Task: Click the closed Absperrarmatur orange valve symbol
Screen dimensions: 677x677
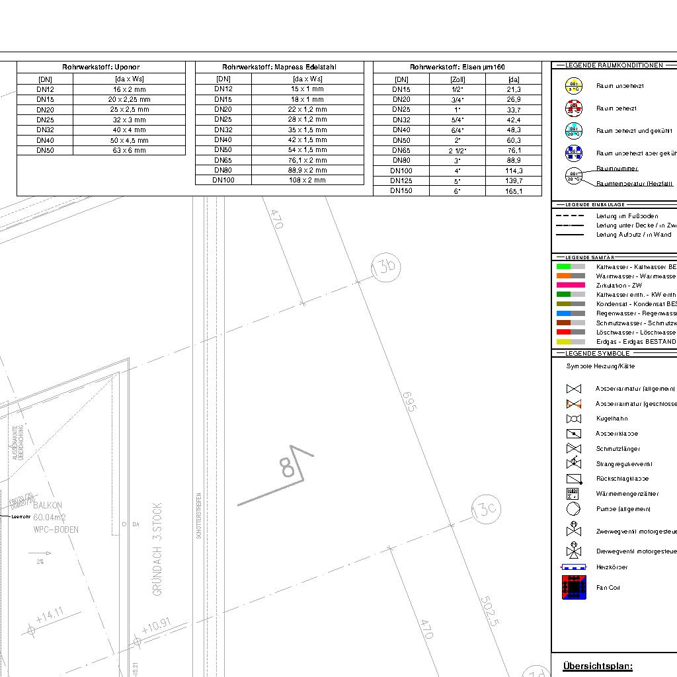Action: click(x=573, y=403)
